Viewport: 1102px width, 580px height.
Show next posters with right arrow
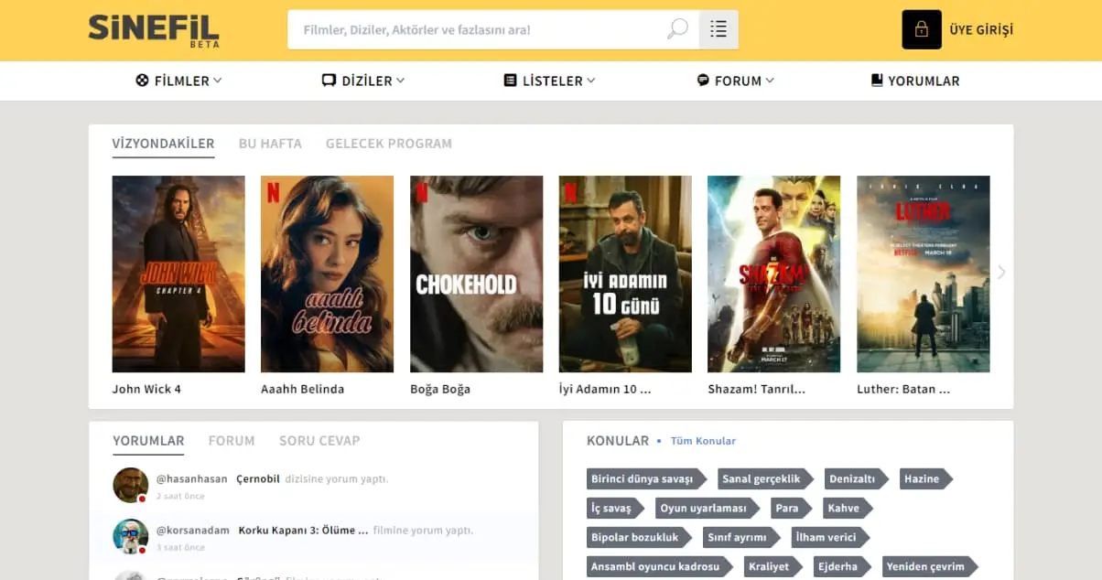tap(1001, 272)
